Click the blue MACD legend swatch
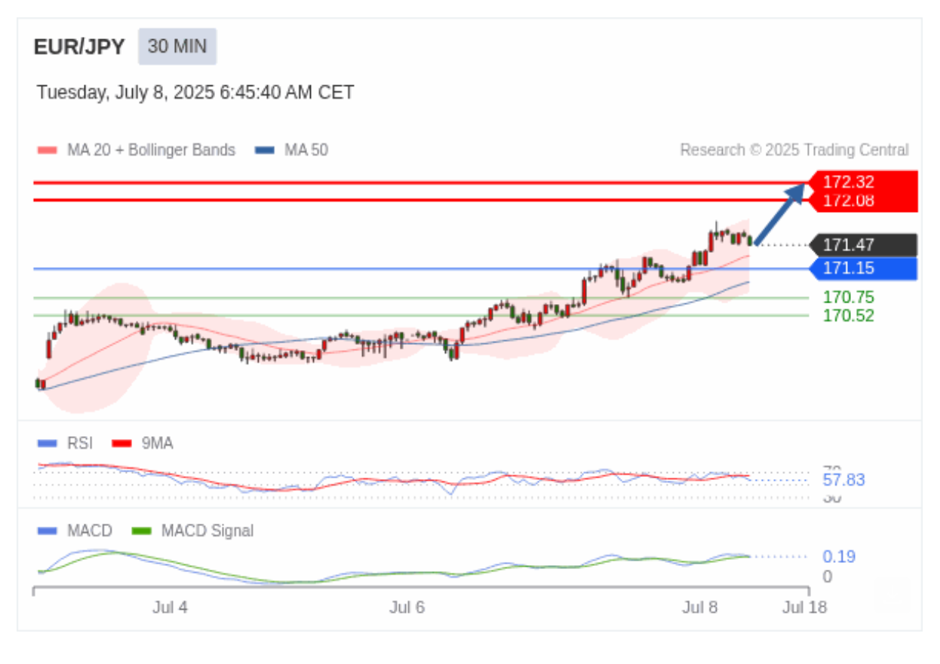This screenshot has height=664, width=940. tap(48, 530)
